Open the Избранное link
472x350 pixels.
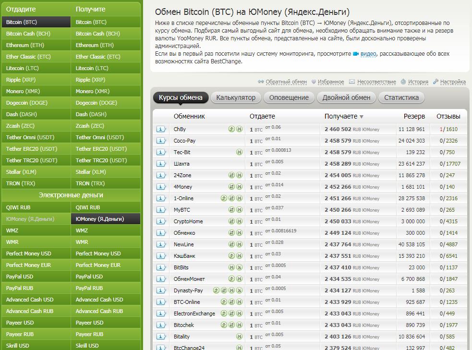tap(331, 82)
